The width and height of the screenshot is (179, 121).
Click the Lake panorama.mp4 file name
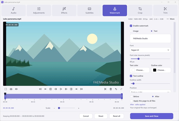[12, 19]
